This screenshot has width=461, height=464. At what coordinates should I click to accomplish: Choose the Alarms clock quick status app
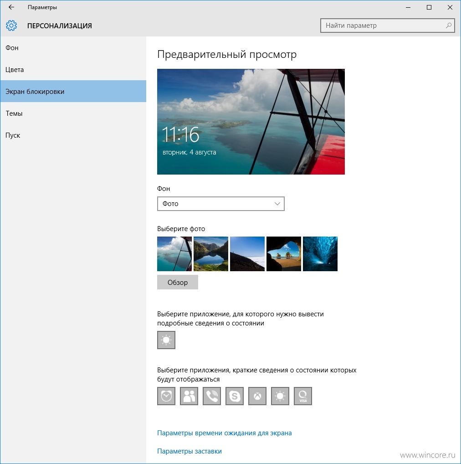click(x=166, y=396)
